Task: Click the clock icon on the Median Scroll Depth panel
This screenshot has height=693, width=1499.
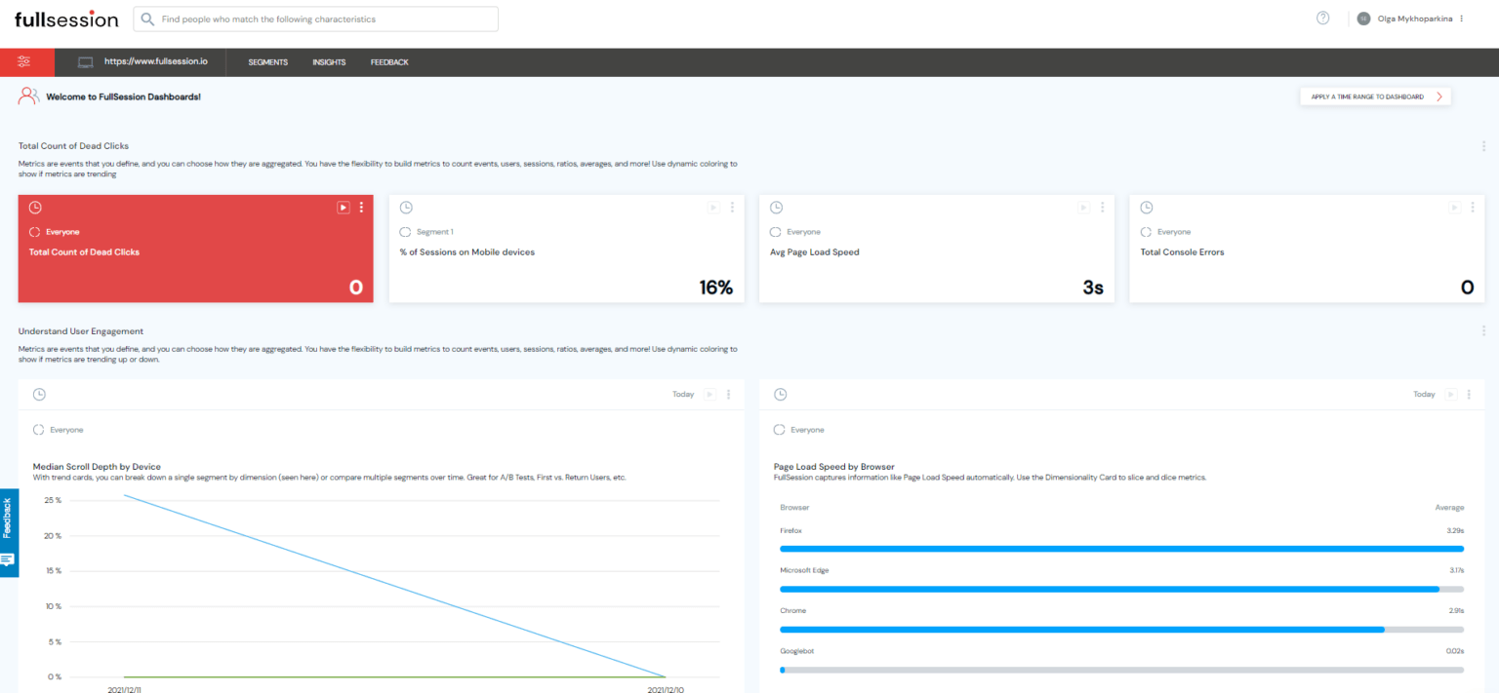Action: click(x=39, y=394)
